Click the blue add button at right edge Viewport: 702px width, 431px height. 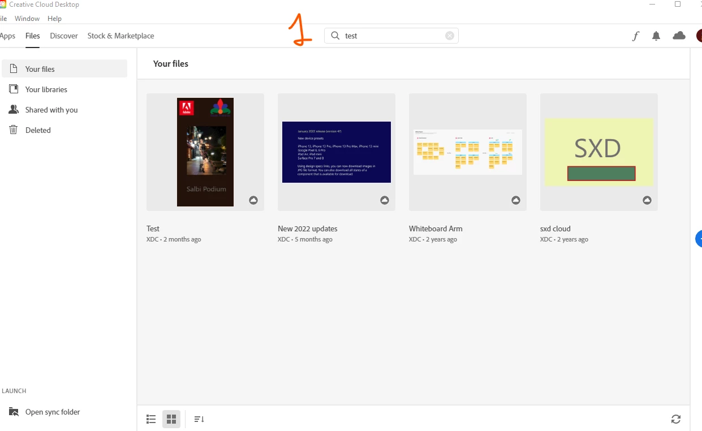[x=699, y=239]
